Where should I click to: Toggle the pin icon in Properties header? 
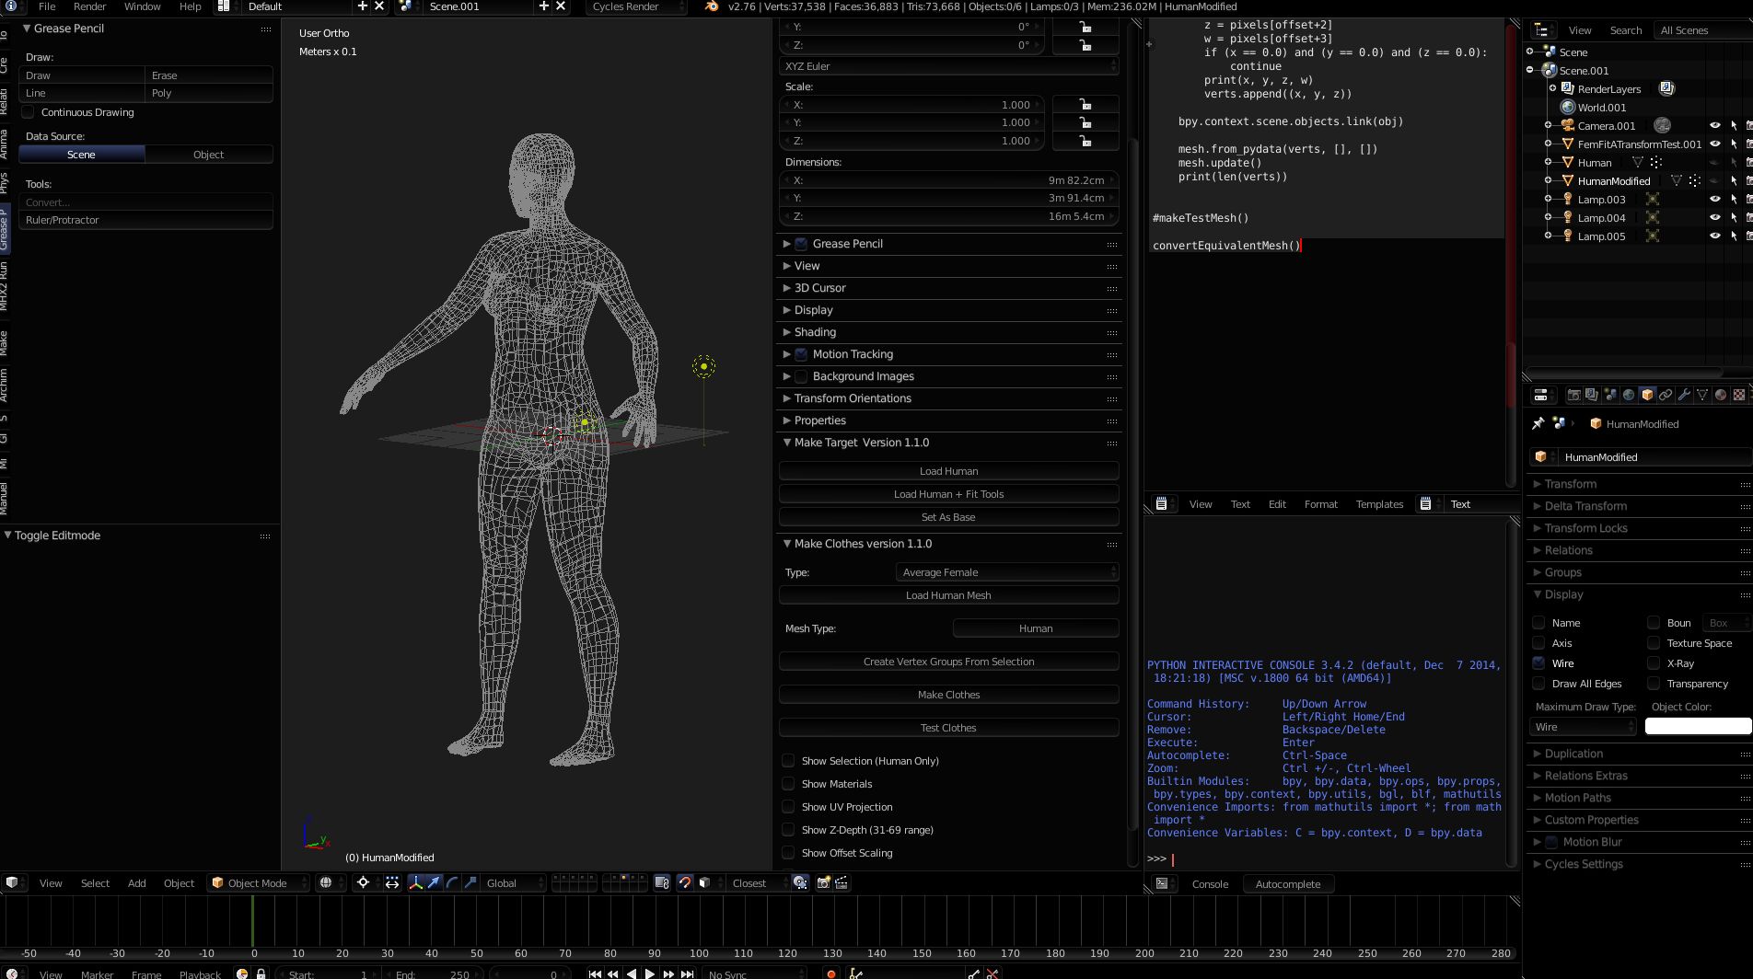[1538, 423]
